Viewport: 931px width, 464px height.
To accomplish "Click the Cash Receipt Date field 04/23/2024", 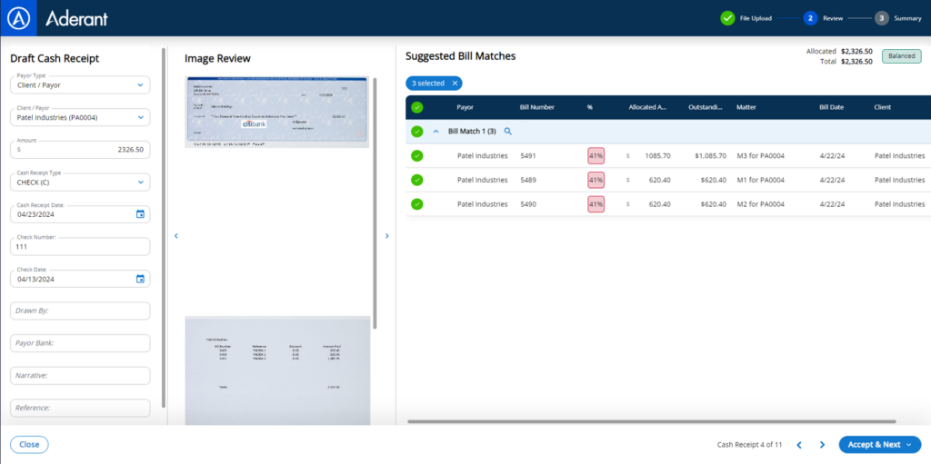I will click(x=80, y=214).
